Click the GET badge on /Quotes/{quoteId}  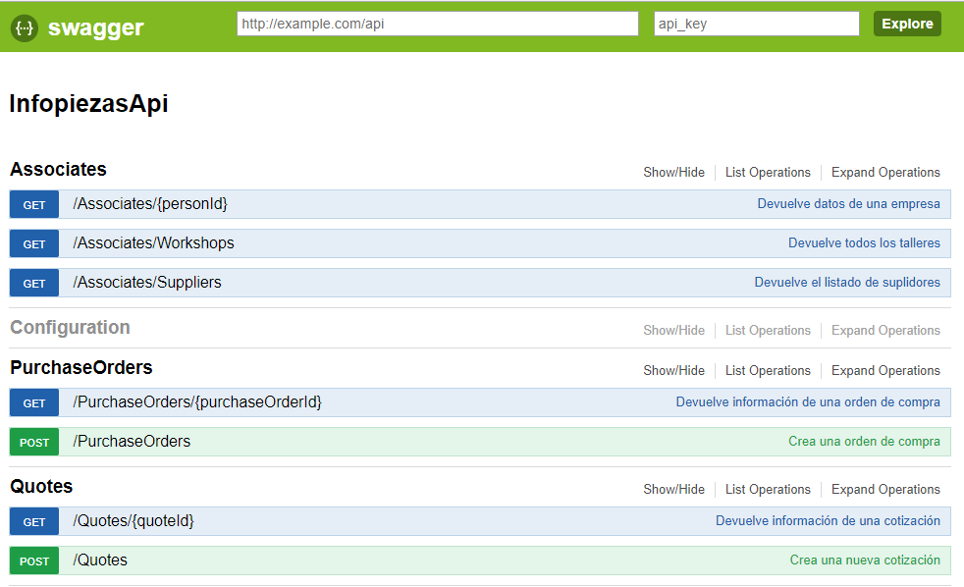coord(33,521)
